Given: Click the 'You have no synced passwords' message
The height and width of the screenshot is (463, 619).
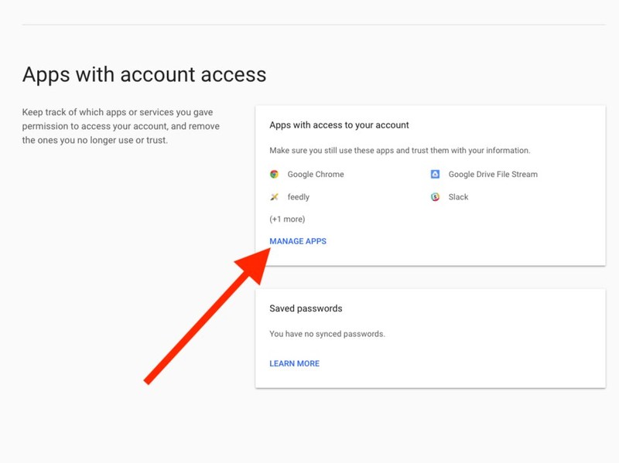Looking at the screenshot, I should click(x=327, y=334).
